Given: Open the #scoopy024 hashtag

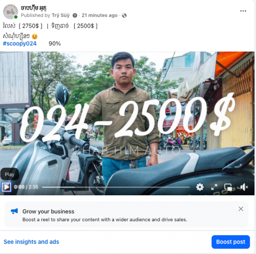Looking at the screenshot, I should point(19,43).
